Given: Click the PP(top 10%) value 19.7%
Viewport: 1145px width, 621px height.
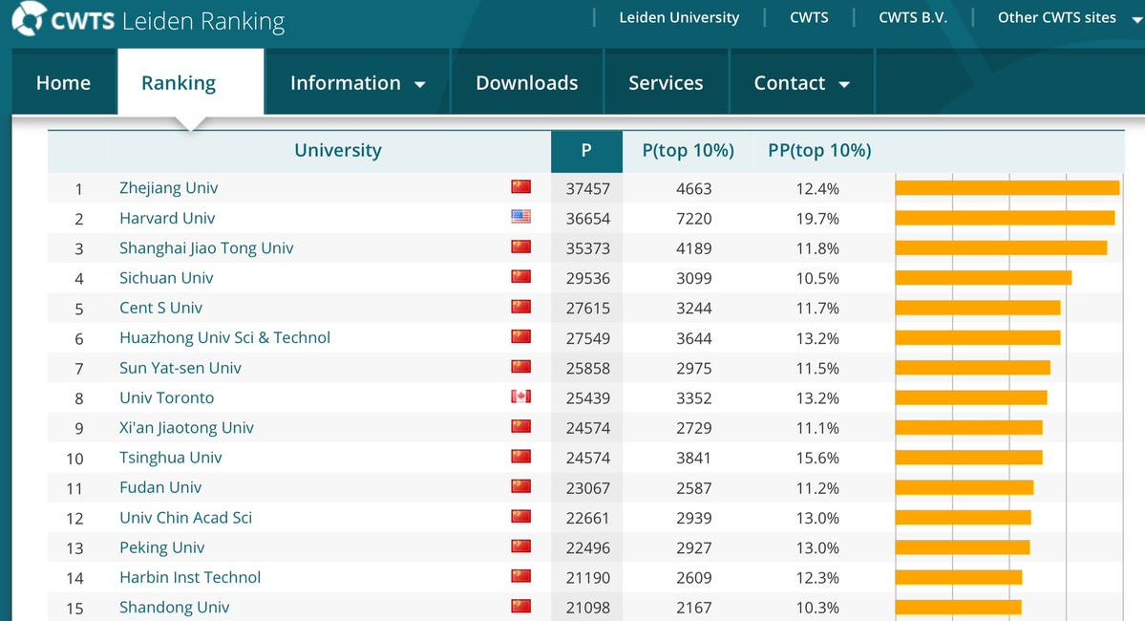Looking at the screenshot, I should point(817,219).
